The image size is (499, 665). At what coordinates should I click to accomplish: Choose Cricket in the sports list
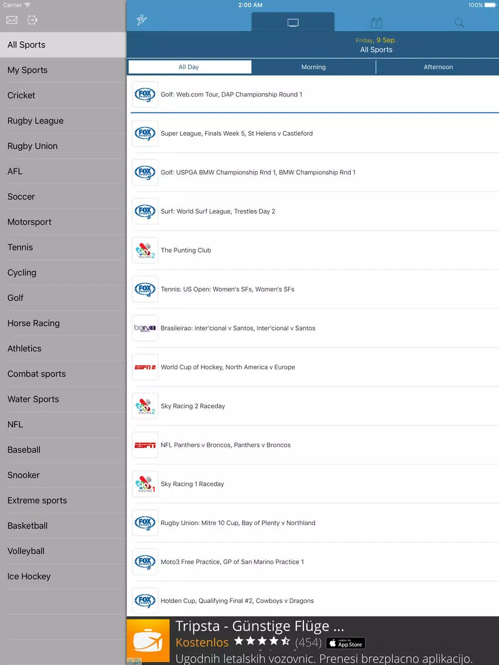click(63, 95)
